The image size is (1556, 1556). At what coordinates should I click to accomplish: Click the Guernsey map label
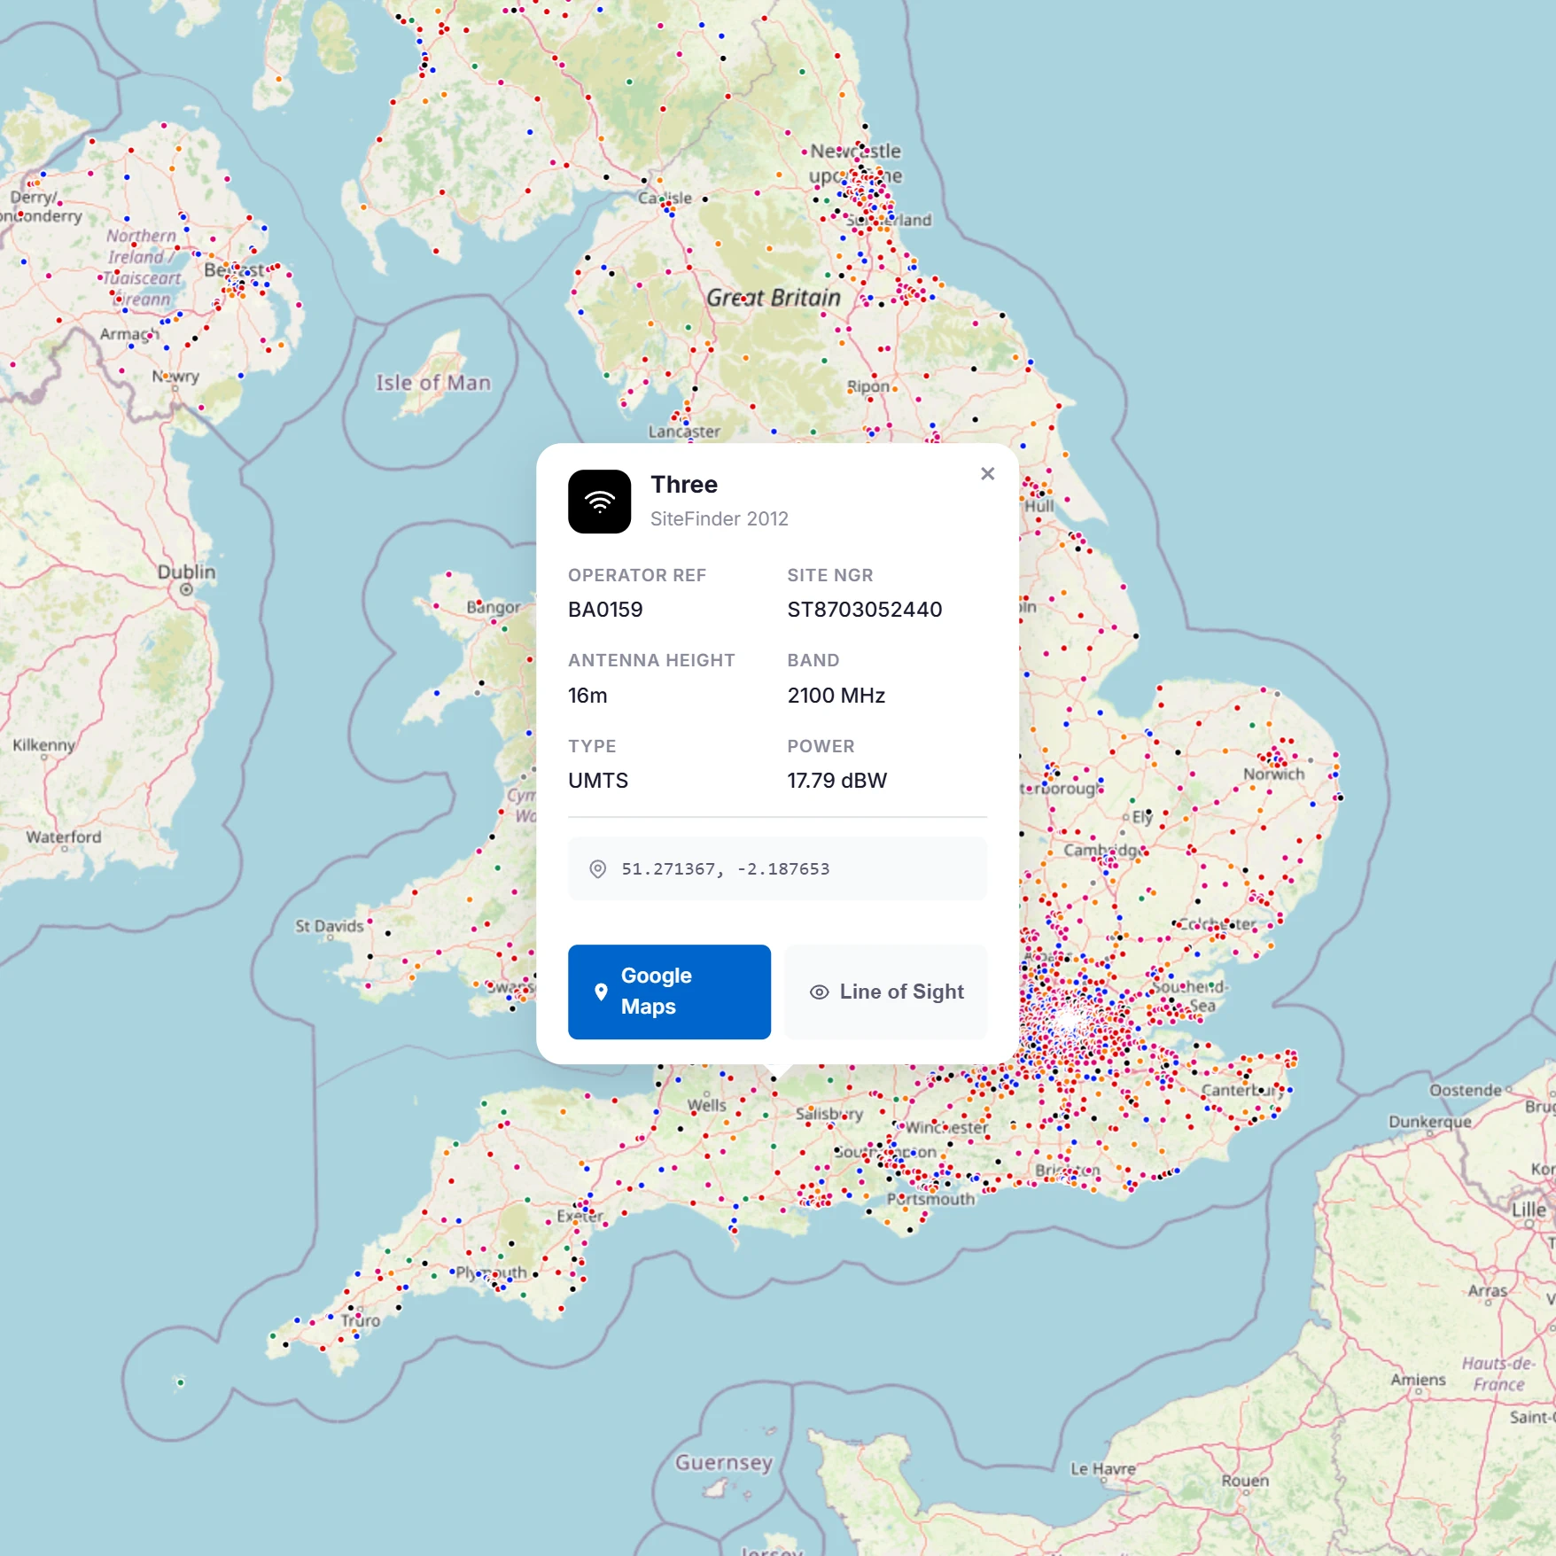724,1462
